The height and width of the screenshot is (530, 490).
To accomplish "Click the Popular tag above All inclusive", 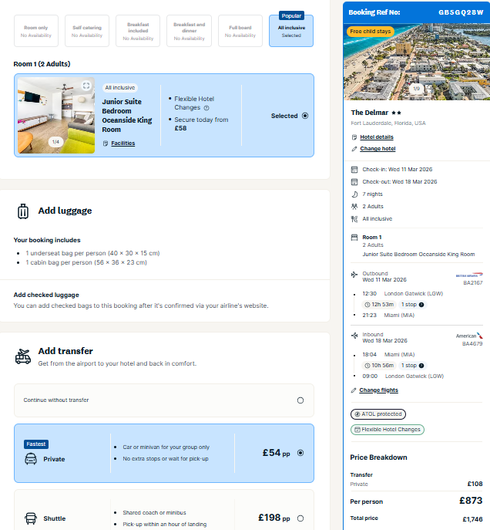I will pyautogui.click(x=291, y=16).
